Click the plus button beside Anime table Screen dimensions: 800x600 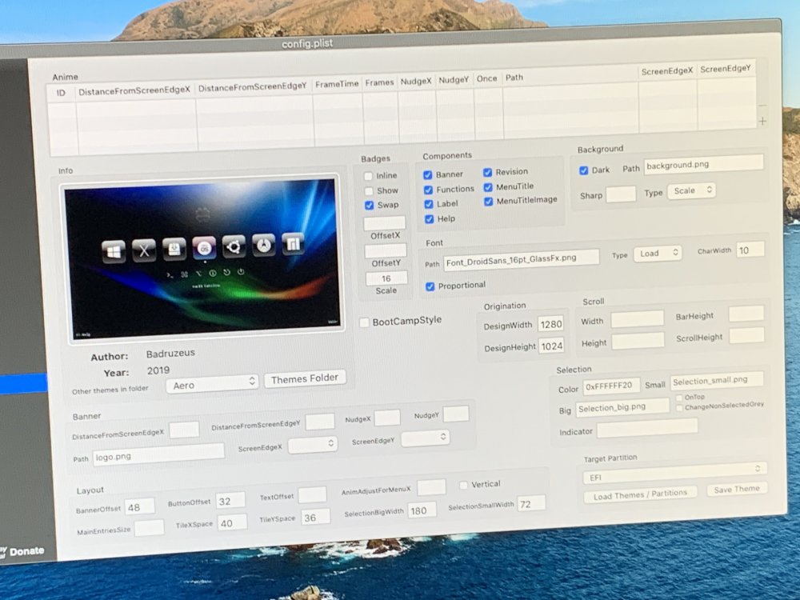[762, 122]
